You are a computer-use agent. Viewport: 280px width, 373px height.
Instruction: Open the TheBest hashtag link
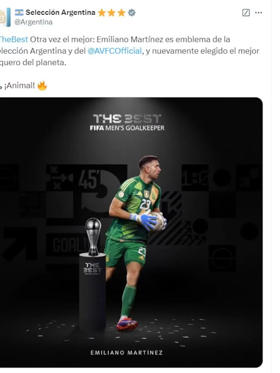[x=14, y=39]
